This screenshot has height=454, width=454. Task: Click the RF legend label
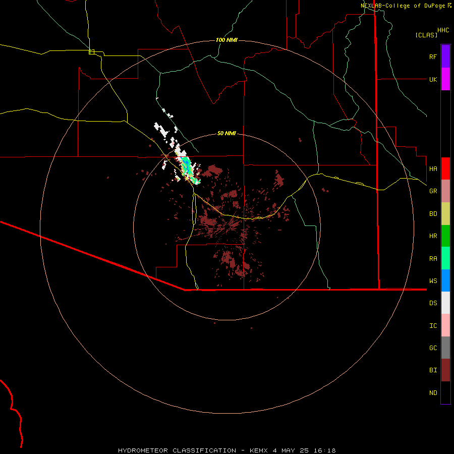[433, 56]
